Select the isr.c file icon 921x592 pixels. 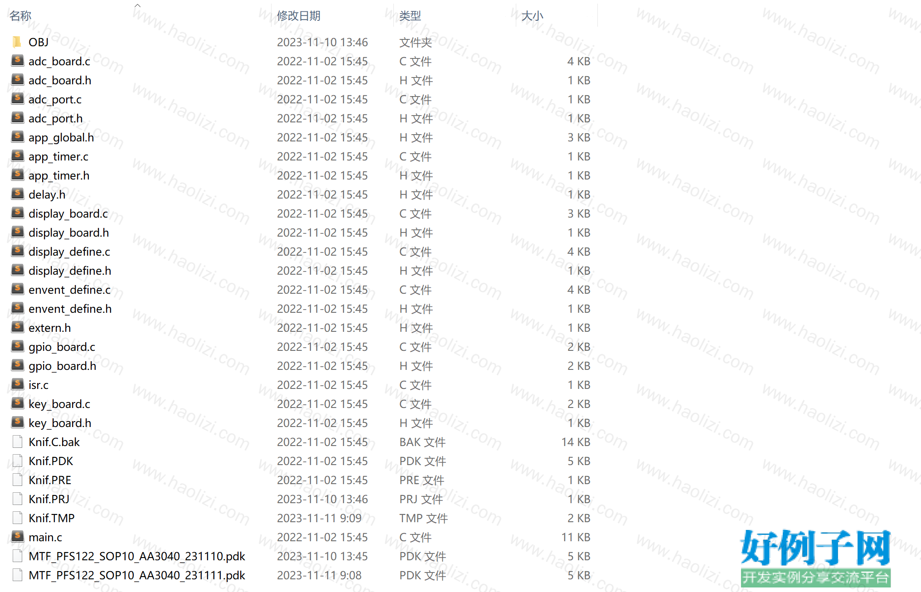(17, 384)
